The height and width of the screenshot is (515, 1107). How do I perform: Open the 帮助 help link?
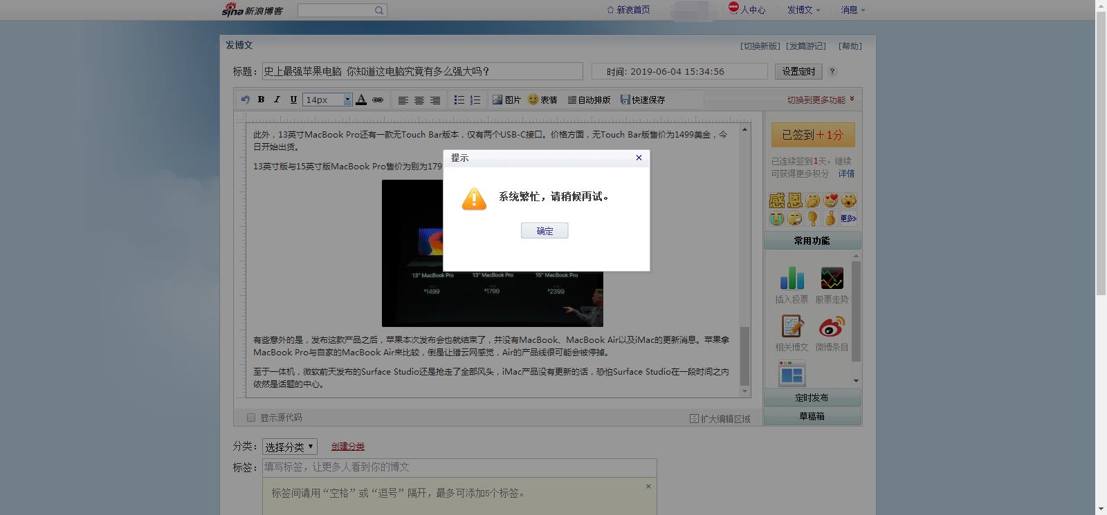pyautogui.click(x=850, y=46)
